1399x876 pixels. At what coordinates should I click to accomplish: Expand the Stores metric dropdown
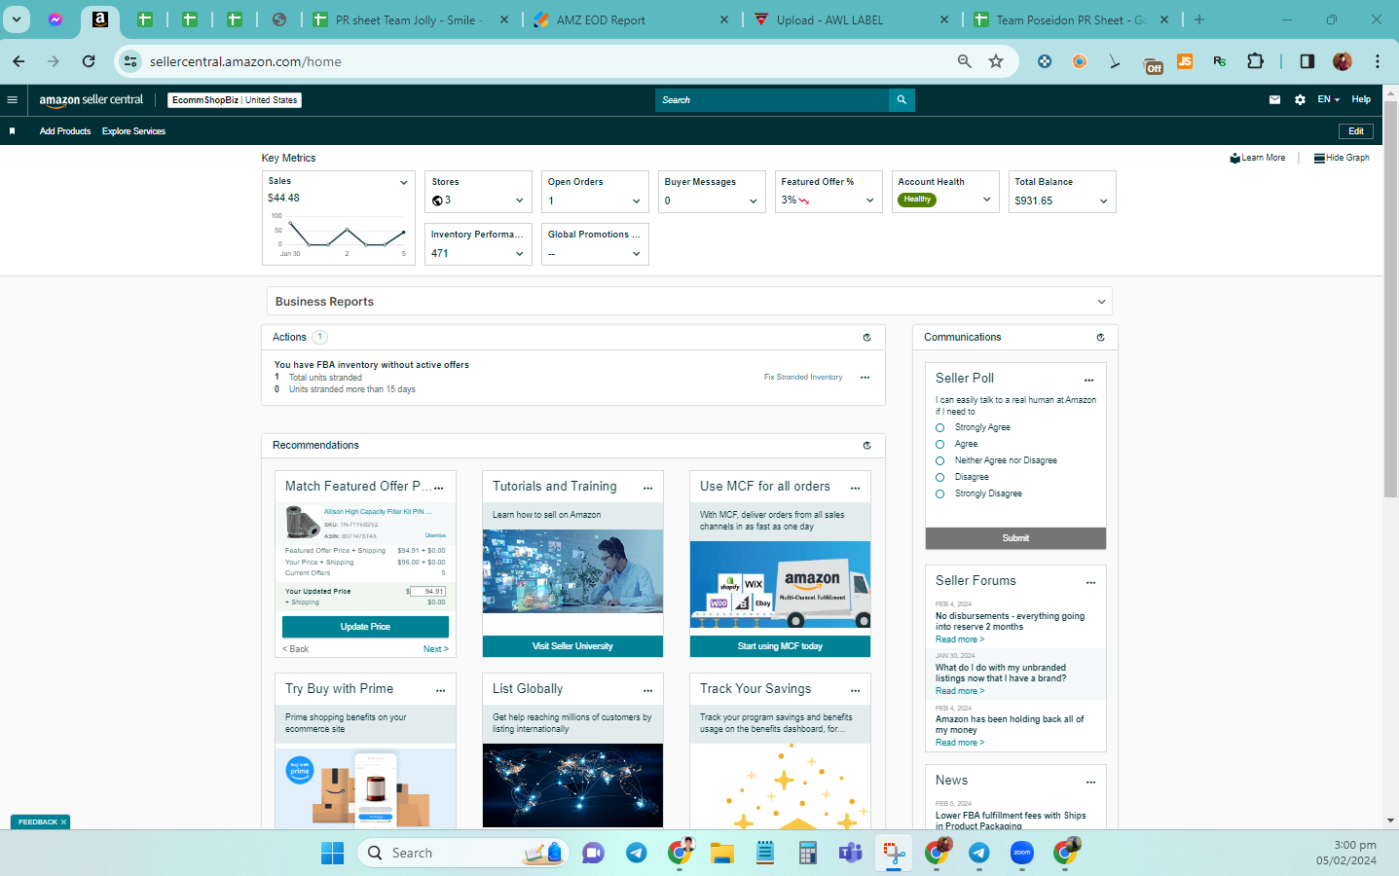[x=519, y=201]
